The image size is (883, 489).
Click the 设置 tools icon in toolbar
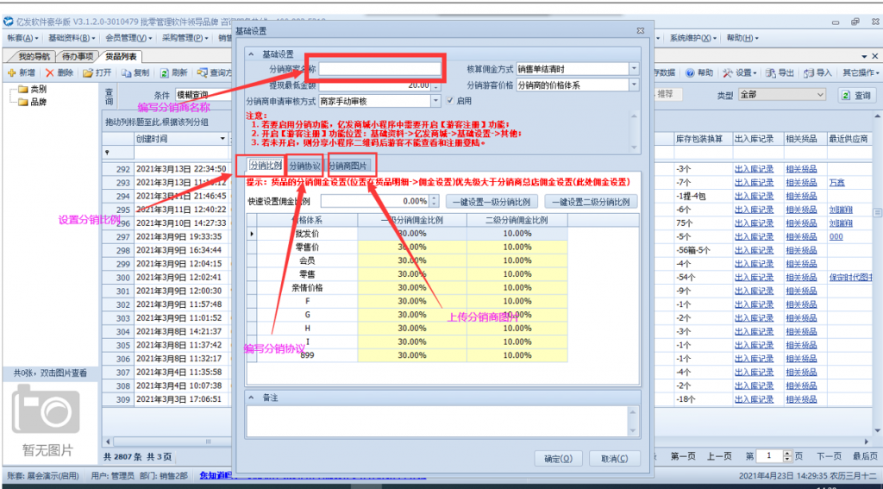(x=728, y=72)
